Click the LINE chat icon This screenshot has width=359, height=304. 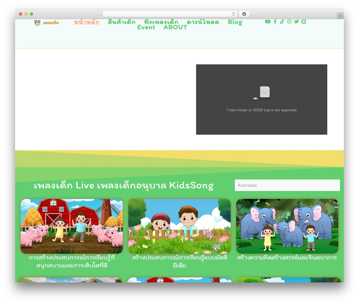coord(304,22)
